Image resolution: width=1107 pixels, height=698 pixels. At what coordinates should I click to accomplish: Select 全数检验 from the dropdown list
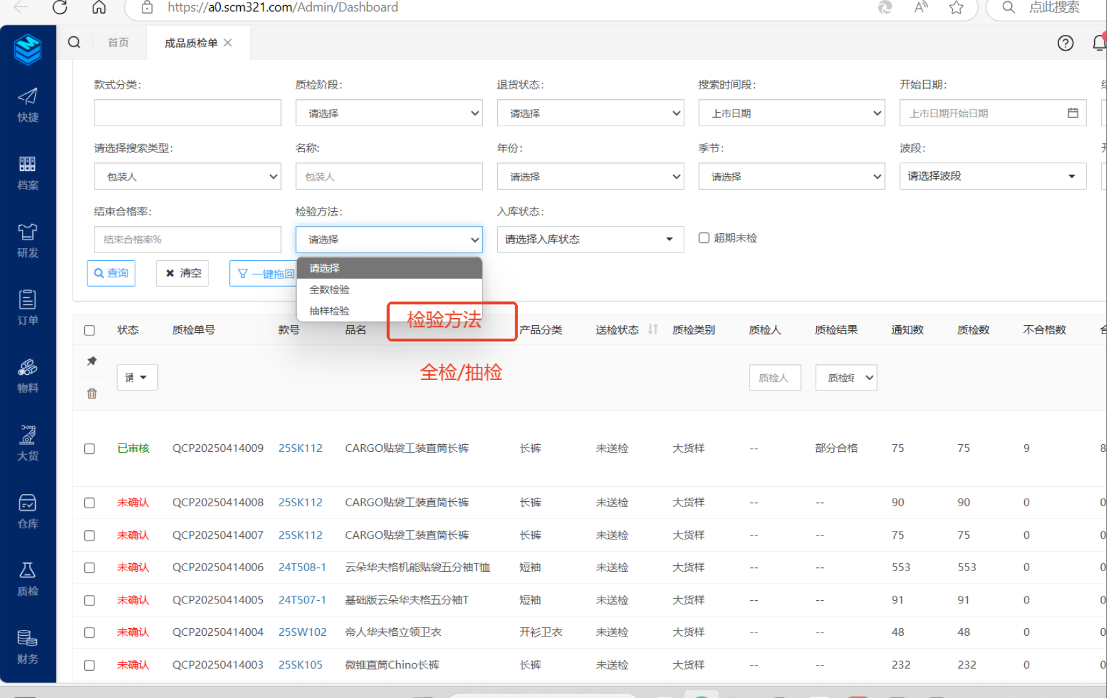tap(330, 289)
